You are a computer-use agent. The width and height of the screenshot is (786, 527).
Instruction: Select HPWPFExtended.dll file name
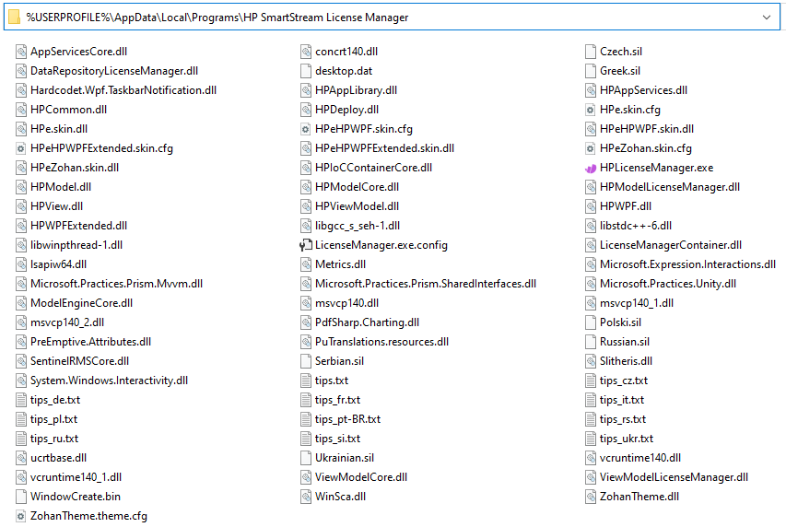click(78, 226)
